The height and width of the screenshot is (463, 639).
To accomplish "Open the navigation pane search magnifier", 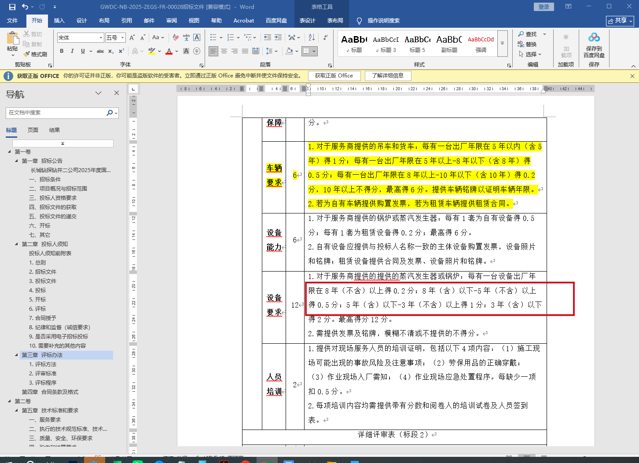I will point(110,113).
